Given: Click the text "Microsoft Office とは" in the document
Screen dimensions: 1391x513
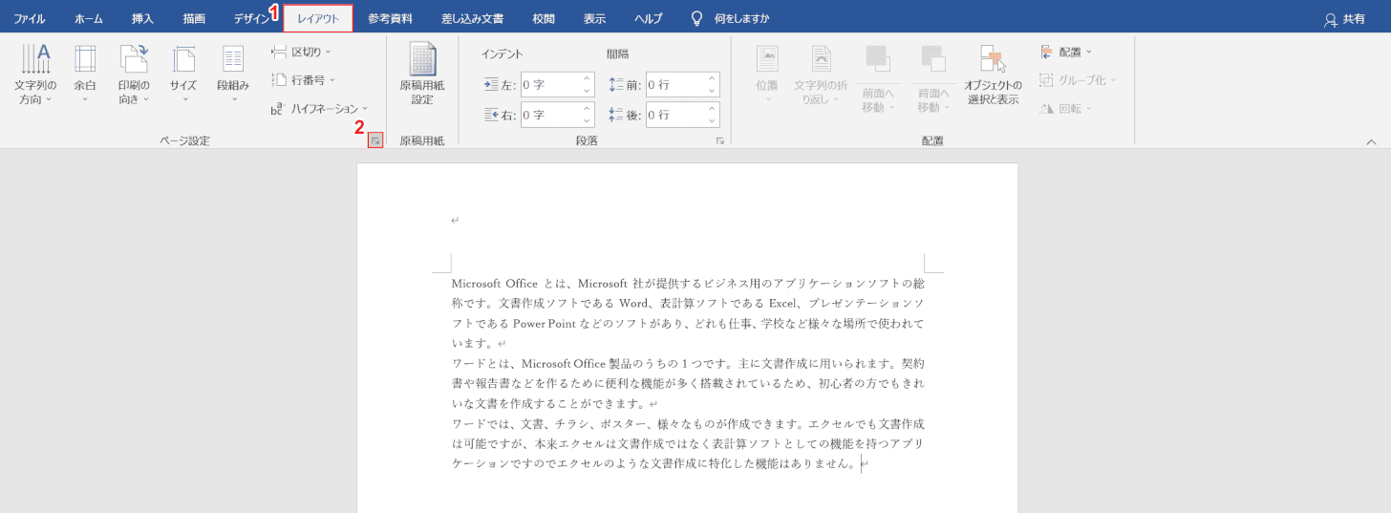Looking at the screenshot, I should [x=509, y=283].
